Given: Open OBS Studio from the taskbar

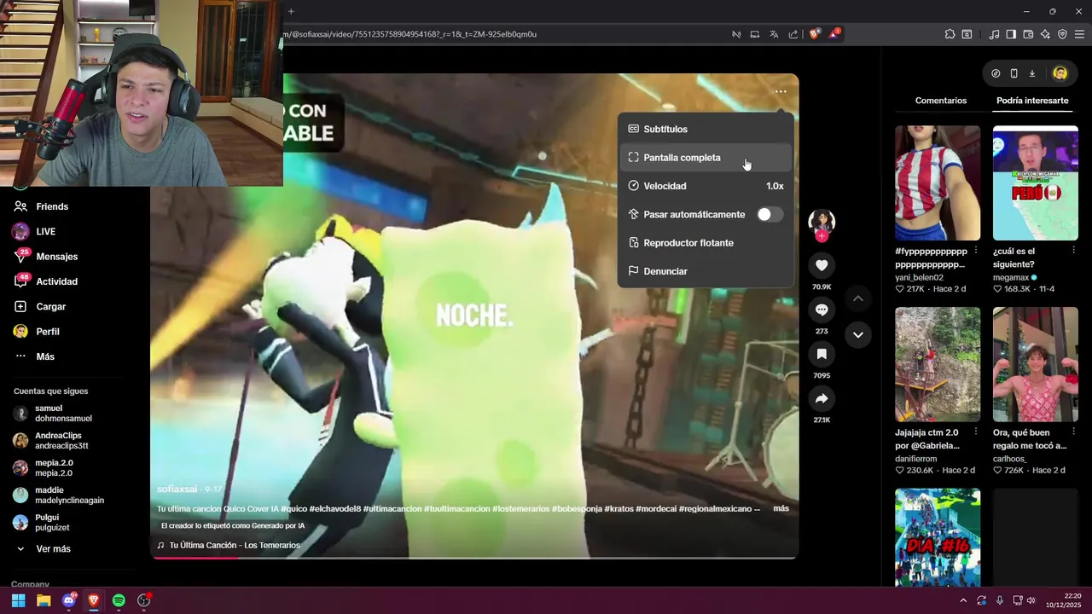Looking at the screenshot, I should point(143,600).
